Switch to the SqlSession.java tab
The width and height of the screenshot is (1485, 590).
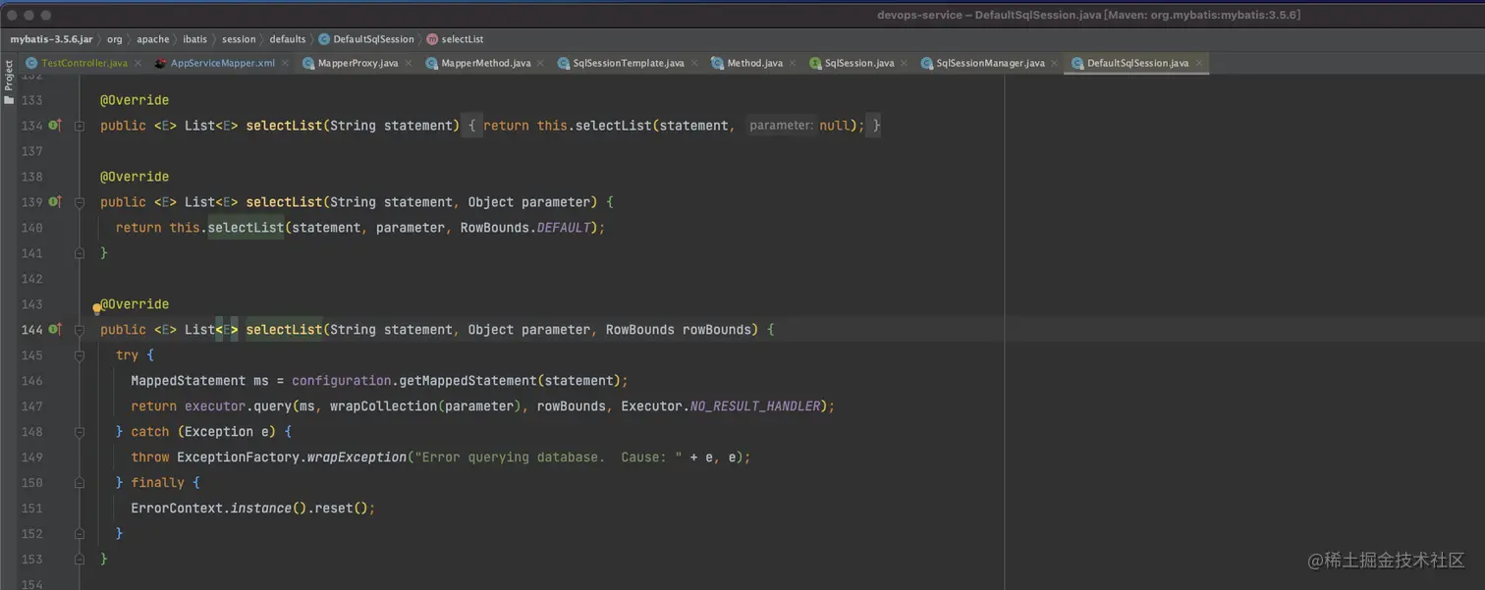pyautogui.click(x=859, y=63)
